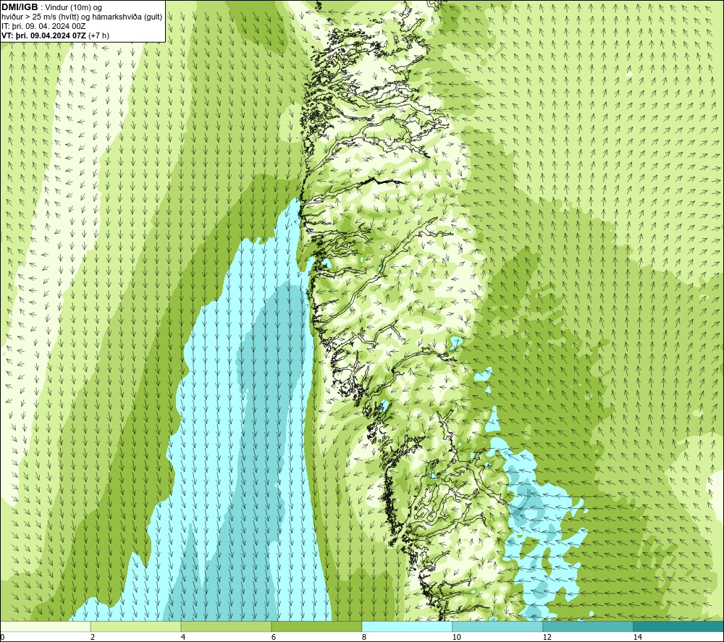Click the scale label '6'
The image size is (724, 642).
[274, 637]
